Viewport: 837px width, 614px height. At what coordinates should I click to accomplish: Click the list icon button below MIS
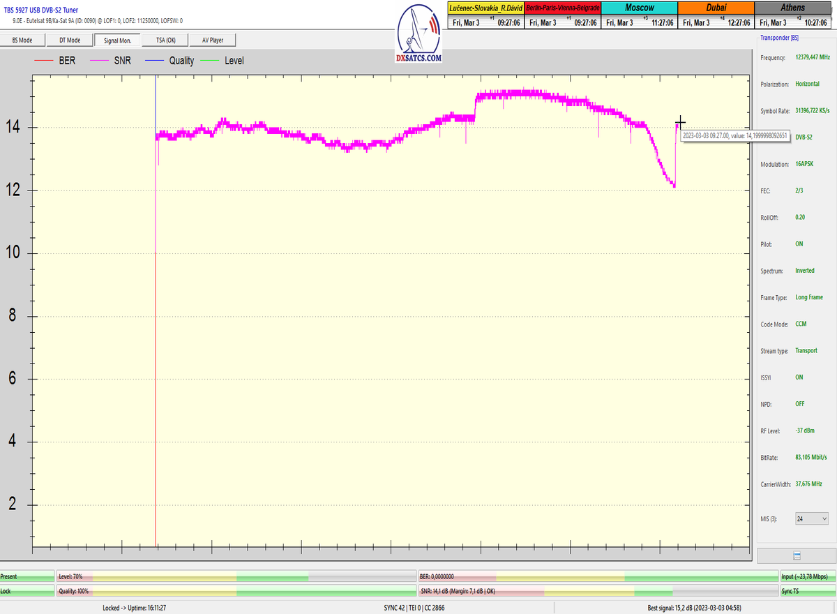[x=796, y=556]
